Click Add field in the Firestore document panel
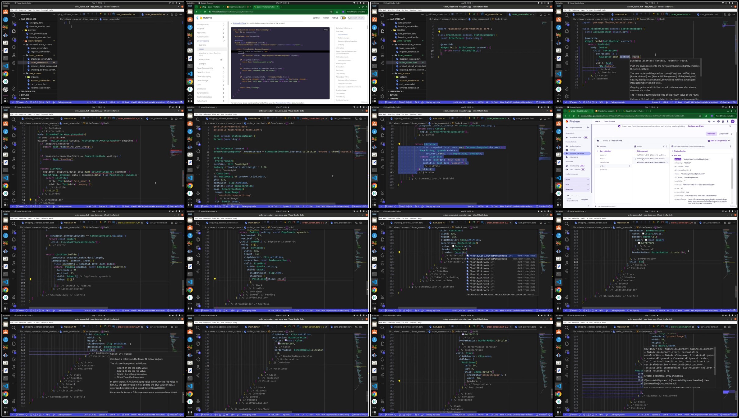Image resolution: width=739 pixels, height=418 pixels. pos(677,155)
